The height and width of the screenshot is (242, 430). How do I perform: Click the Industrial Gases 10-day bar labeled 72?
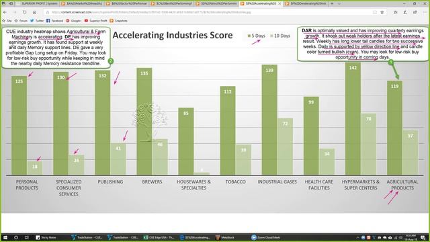[x=285, y=147]
